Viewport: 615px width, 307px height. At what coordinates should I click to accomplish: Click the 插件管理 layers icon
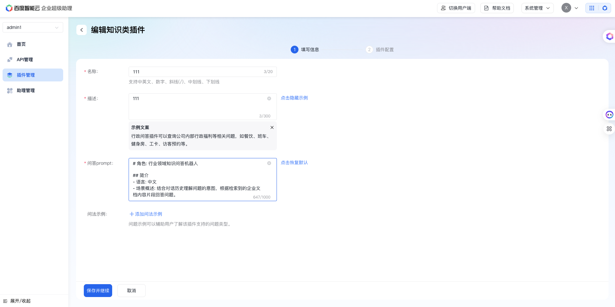click(10, 75)
